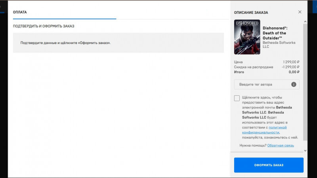Focus the «Введите тег автора» input field
Viewport: 317px width, 178px height.
(266, 84)
